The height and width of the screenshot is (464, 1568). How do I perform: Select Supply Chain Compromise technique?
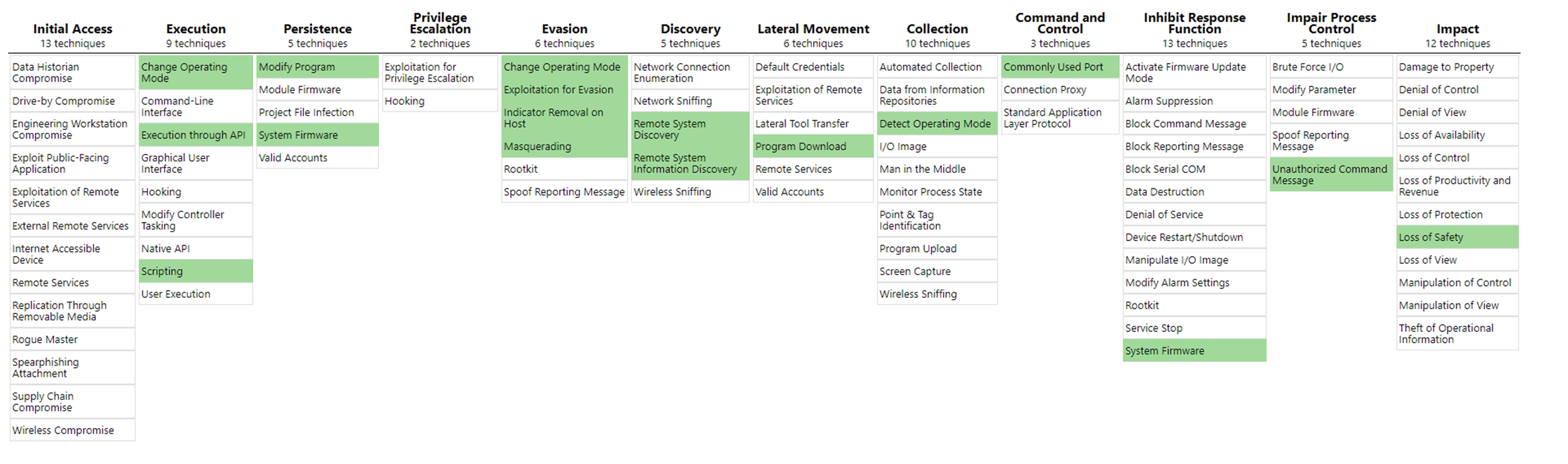pyautogui.click(x=72, y=402)
